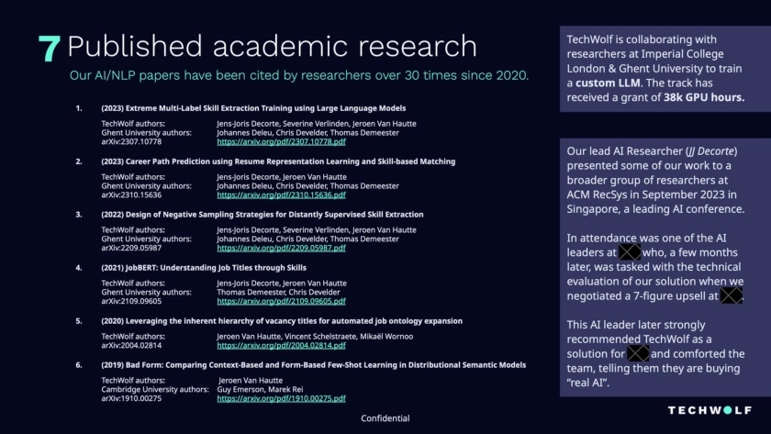Click the redacted box after "upsell at"
The image size is (771, 434).
[x=731, y=295]
